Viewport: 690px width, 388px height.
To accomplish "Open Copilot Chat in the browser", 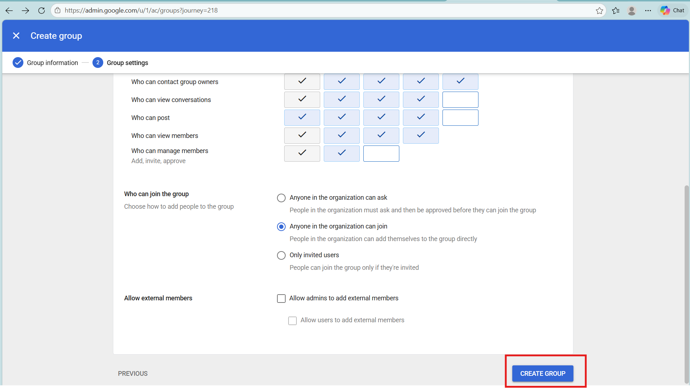I will click(672, 10).
